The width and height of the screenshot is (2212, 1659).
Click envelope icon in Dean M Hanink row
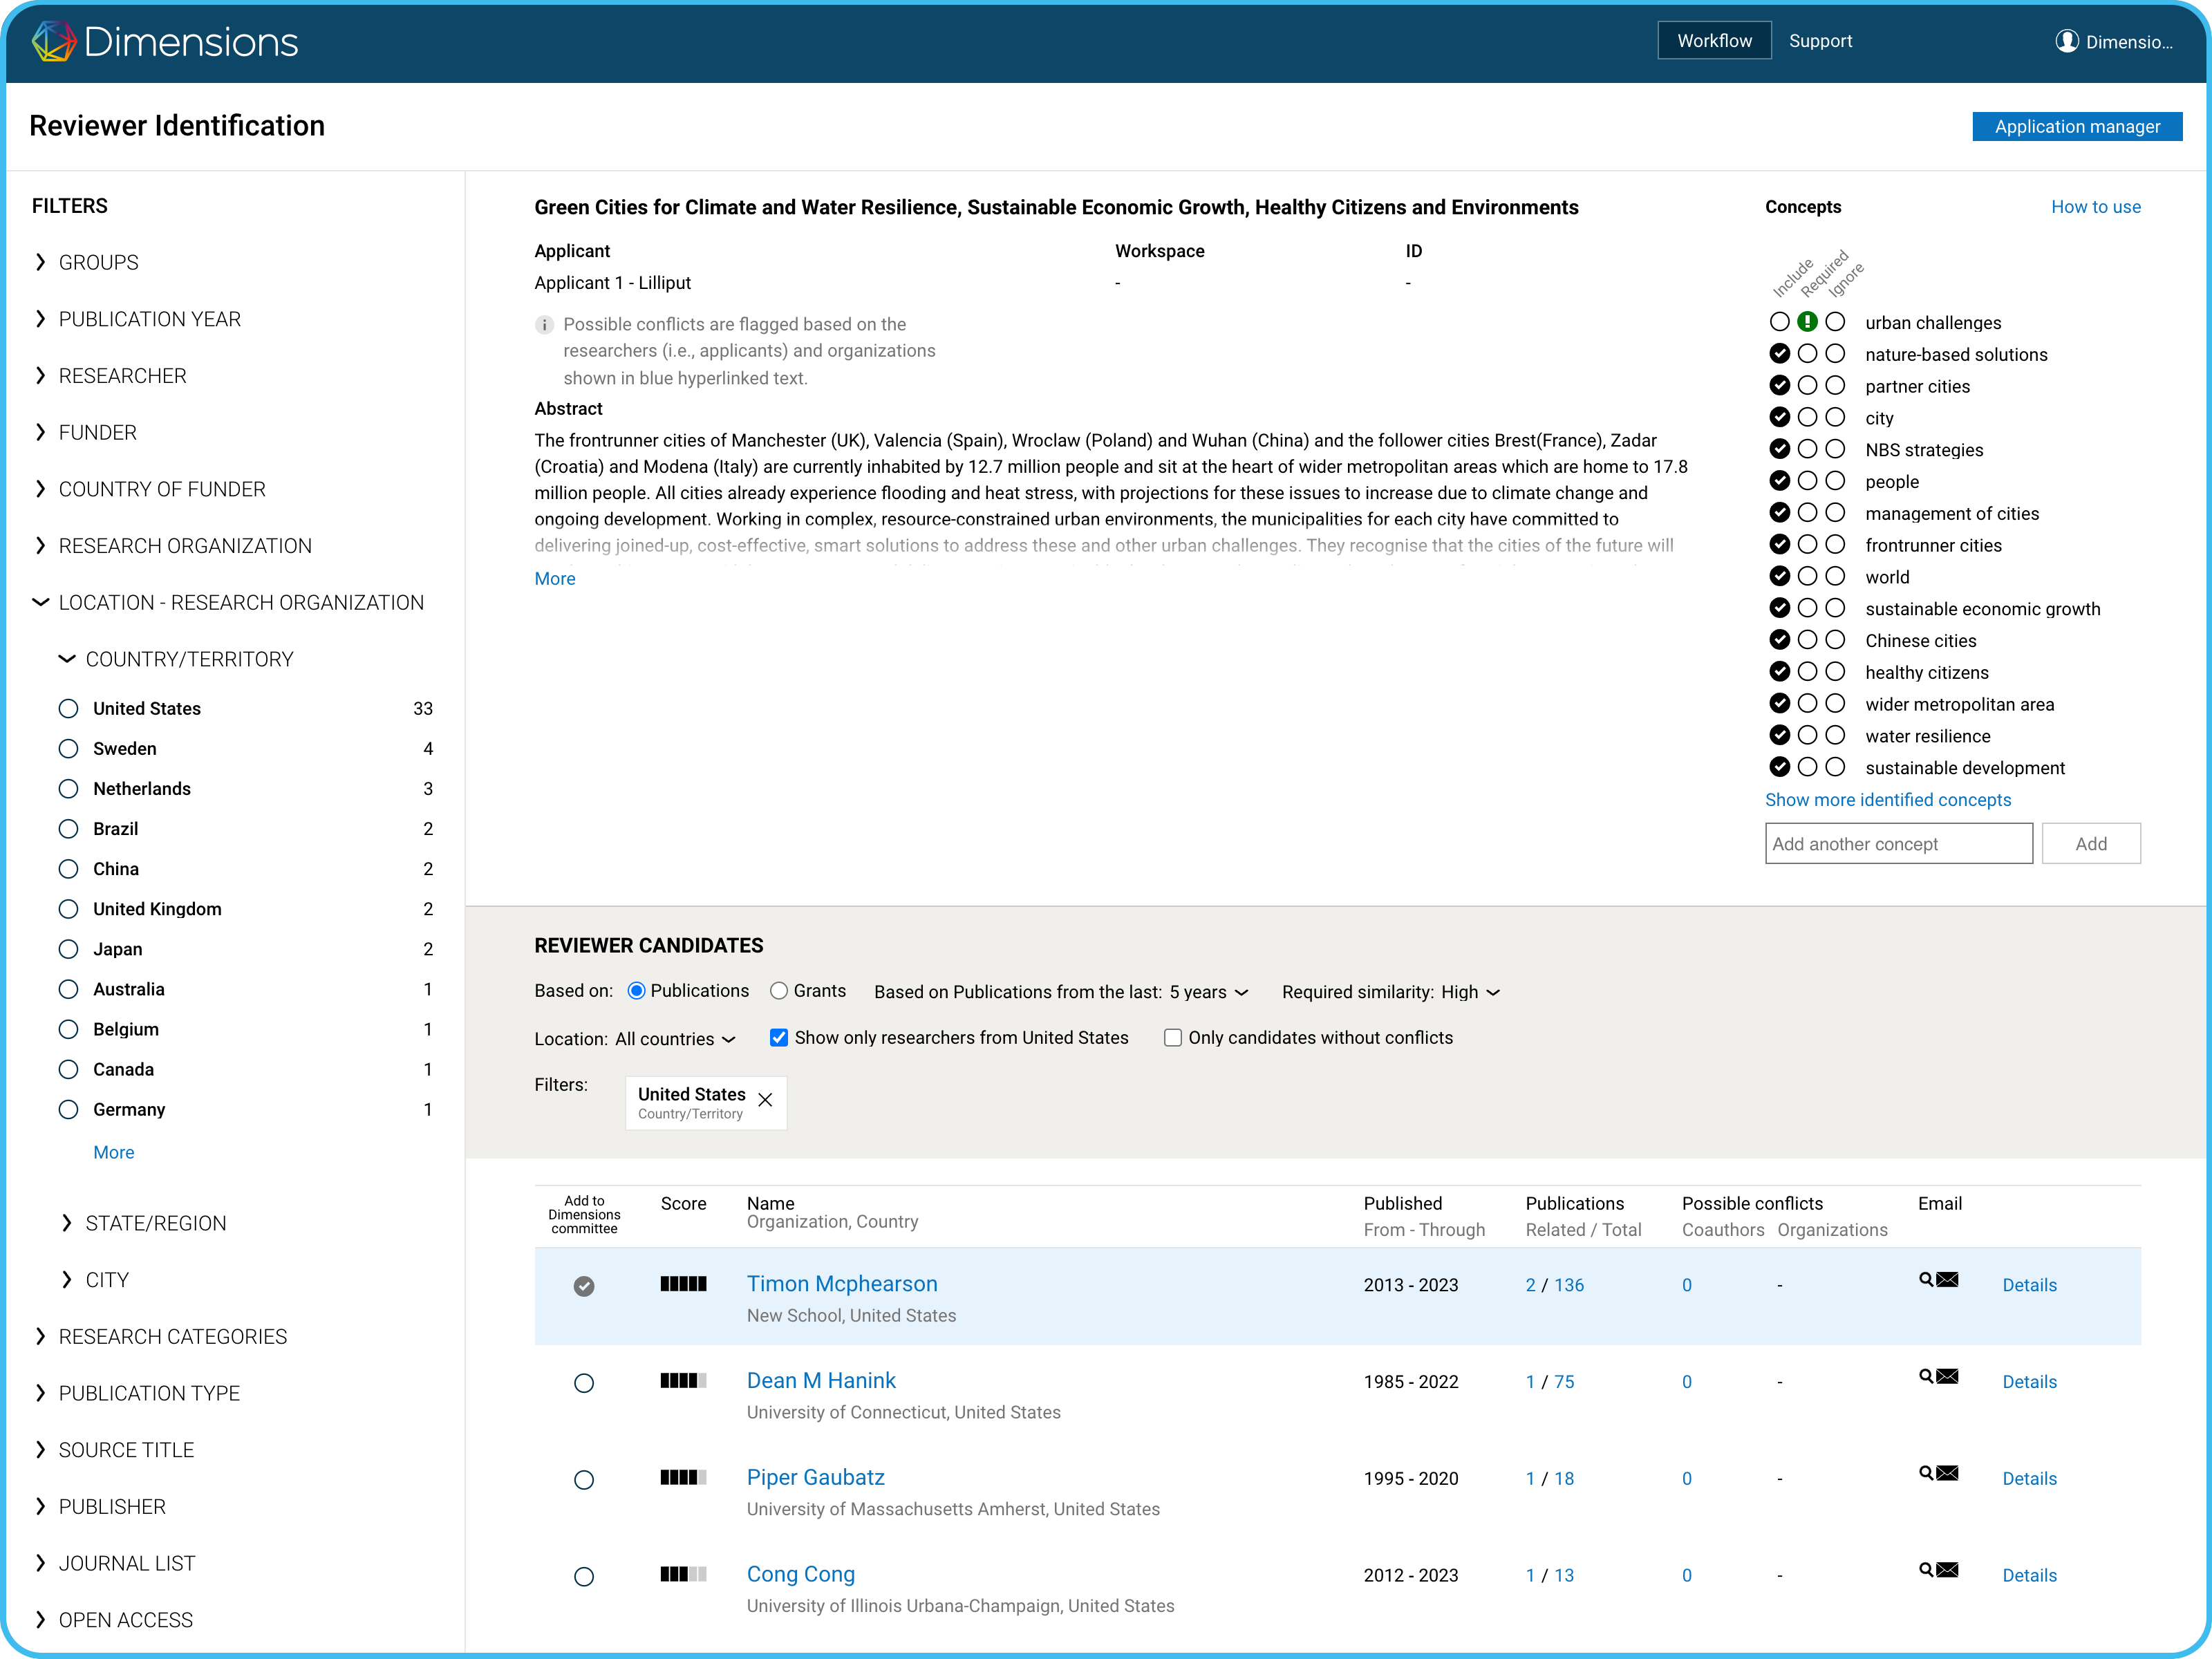1947,1376
